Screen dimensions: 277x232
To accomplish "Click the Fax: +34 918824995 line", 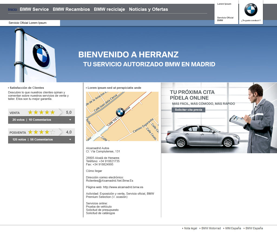I will [x=100, y=164].
